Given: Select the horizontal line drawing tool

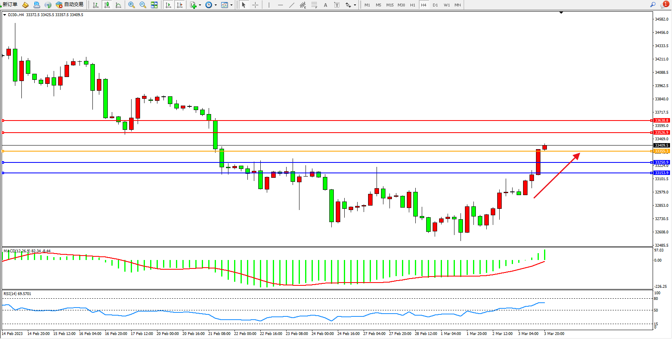Looking at the screenshot, I should [x=281, y=5].
